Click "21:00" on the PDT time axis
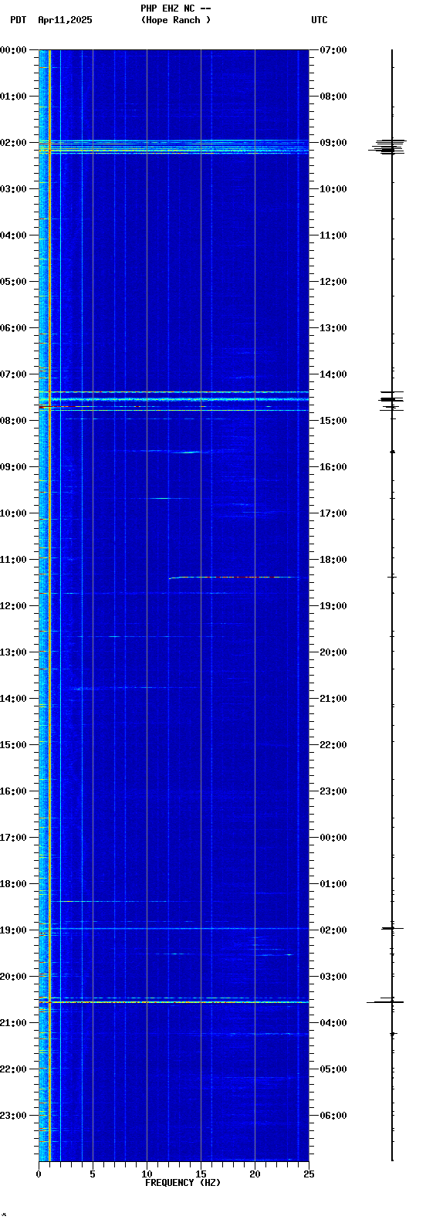This screenshot has height=1223, width=426. 14,1023
